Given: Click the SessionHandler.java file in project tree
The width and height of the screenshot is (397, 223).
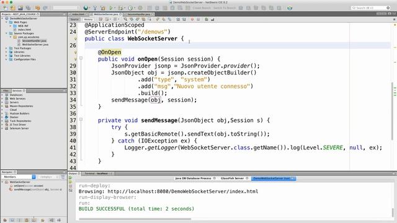Looking at the screenshot, I should coord(34,41).
